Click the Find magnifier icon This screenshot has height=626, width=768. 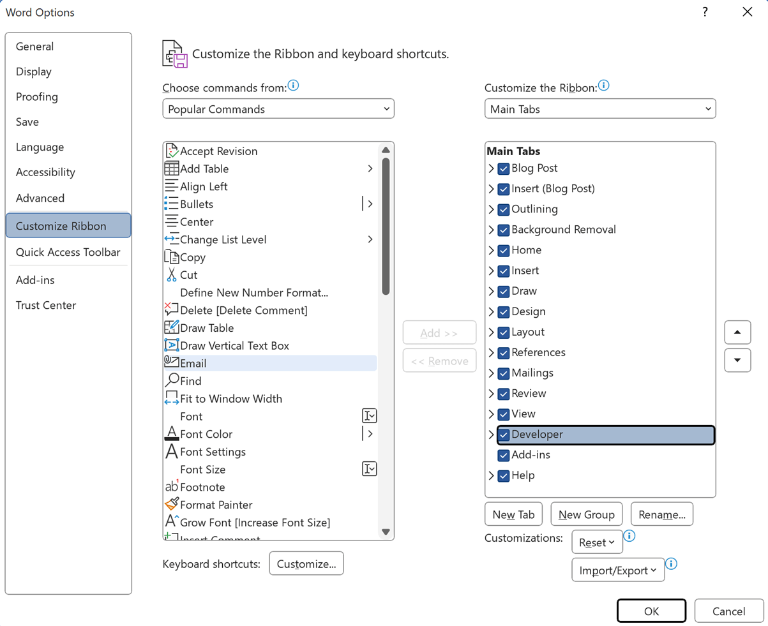pos(171,381)
